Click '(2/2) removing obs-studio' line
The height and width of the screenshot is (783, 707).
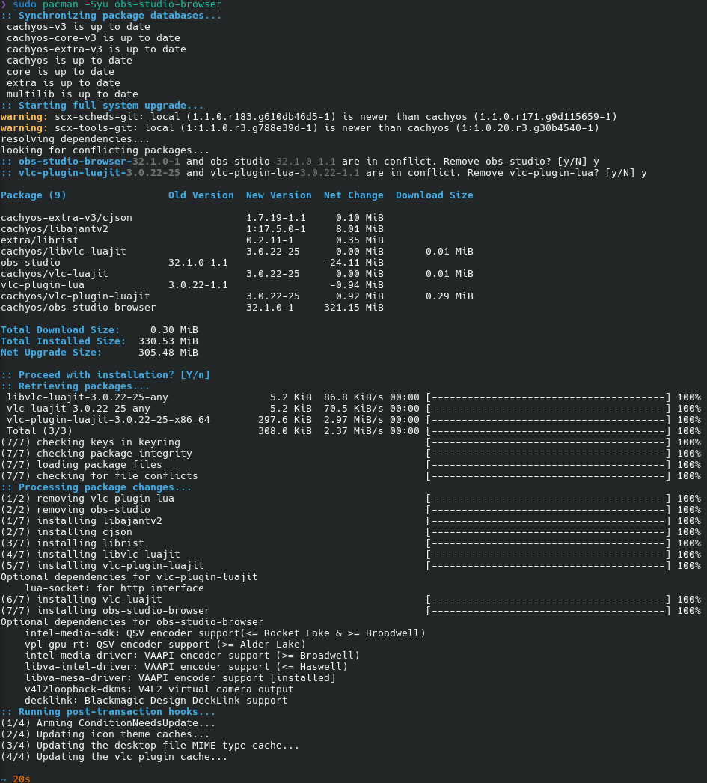point(351,510)
